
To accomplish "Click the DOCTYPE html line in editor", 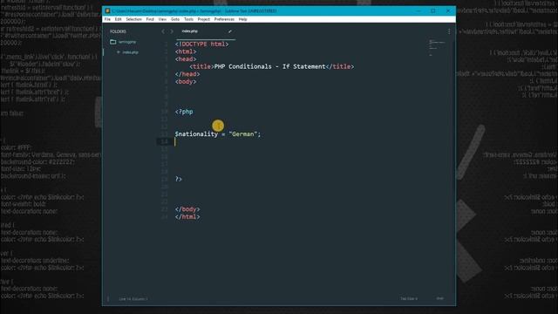I will (x=201, y=44).
